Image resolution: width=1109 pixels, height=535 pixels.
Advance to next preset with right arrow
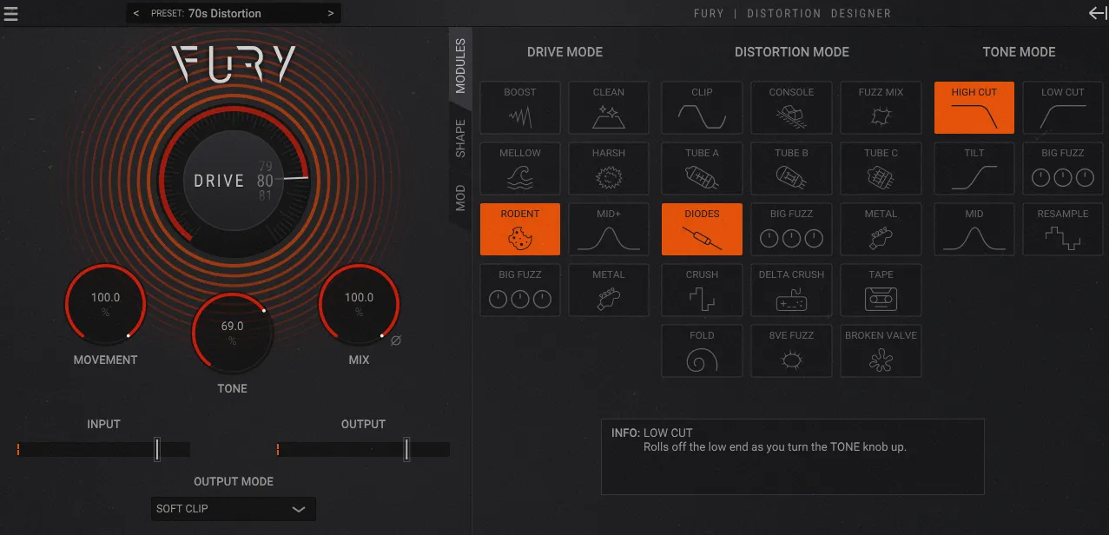(x=329, y=13)
